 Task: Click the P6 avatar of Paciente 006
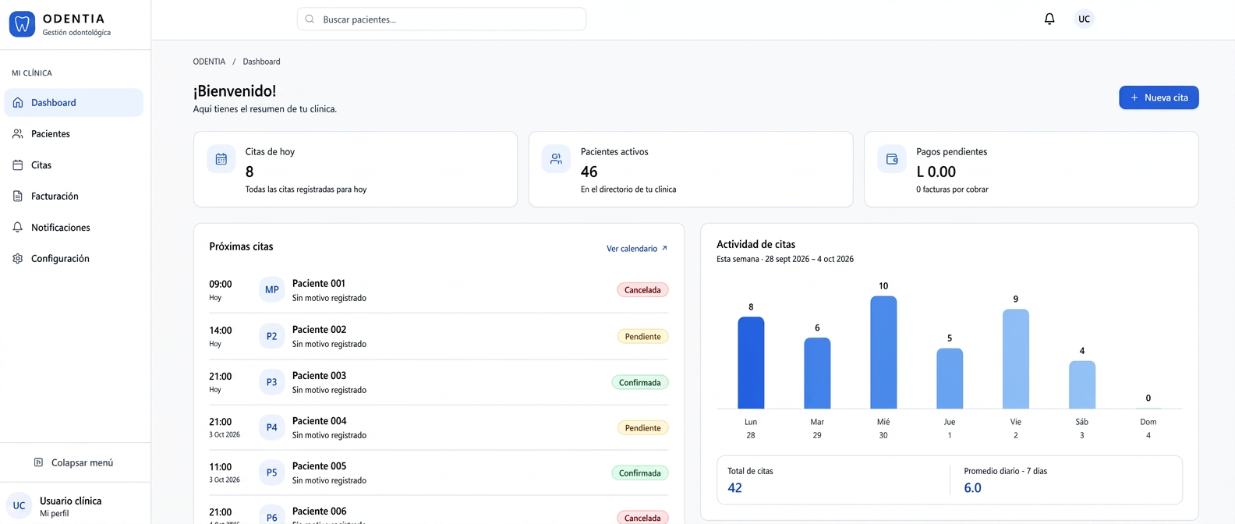pos(271,515)
